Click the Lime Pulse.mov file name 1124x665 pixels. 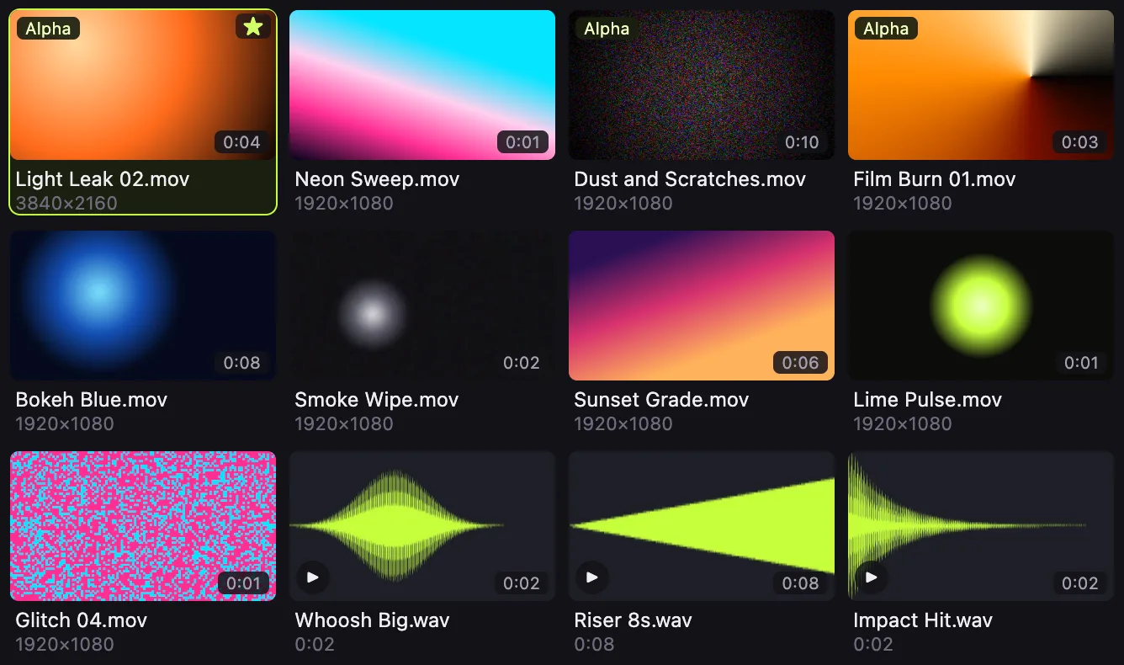[x=928, y=400]
